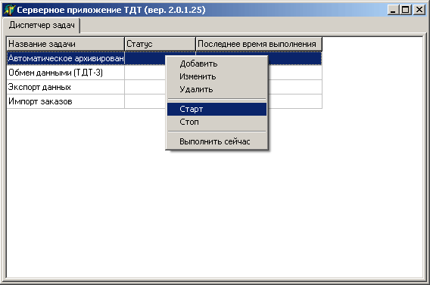The height and width of the screenshot is (285, 430).
Task: Open the Диспетчер задач tab
Action: click(x=42, y=25)
